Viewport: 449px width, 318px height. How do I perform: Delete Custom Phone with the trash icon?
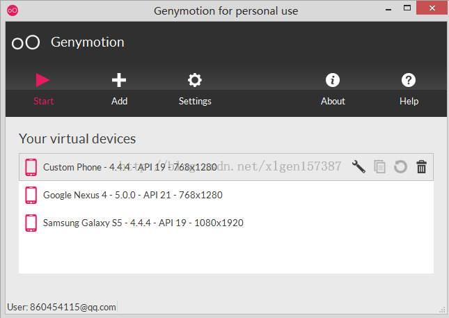tap(421, 167)
